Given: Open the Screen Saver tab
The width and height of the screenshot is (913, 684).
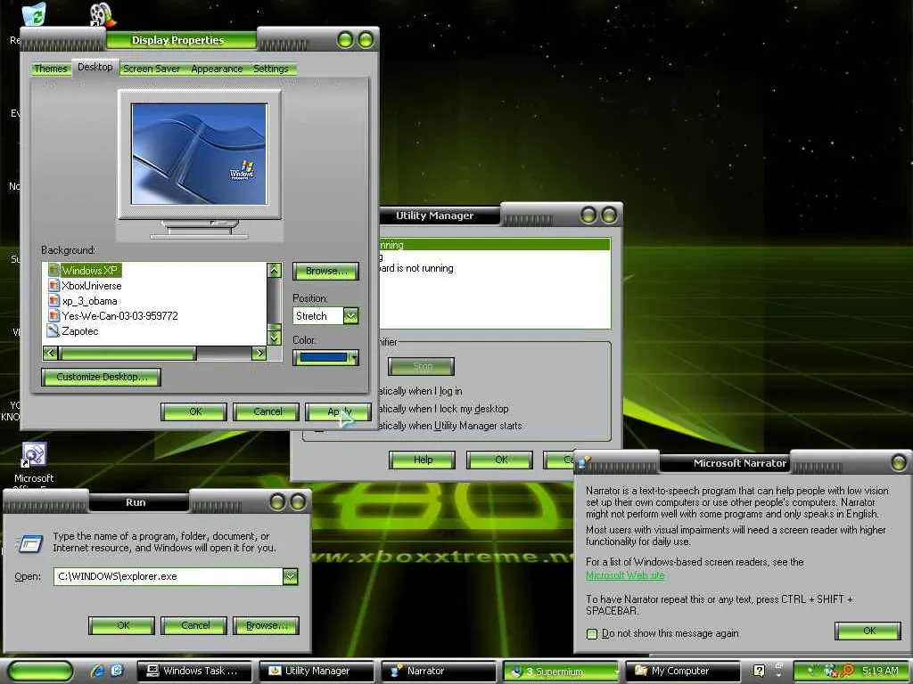Looking at the screenshot, I should 152,69.
